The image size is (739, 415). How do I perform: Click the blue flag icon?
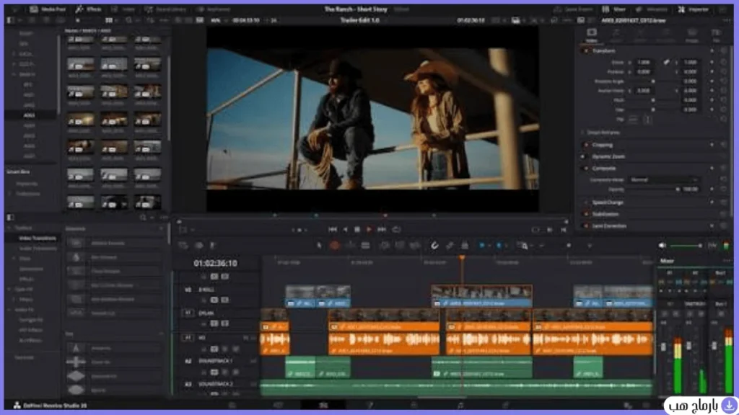point(481,246)
